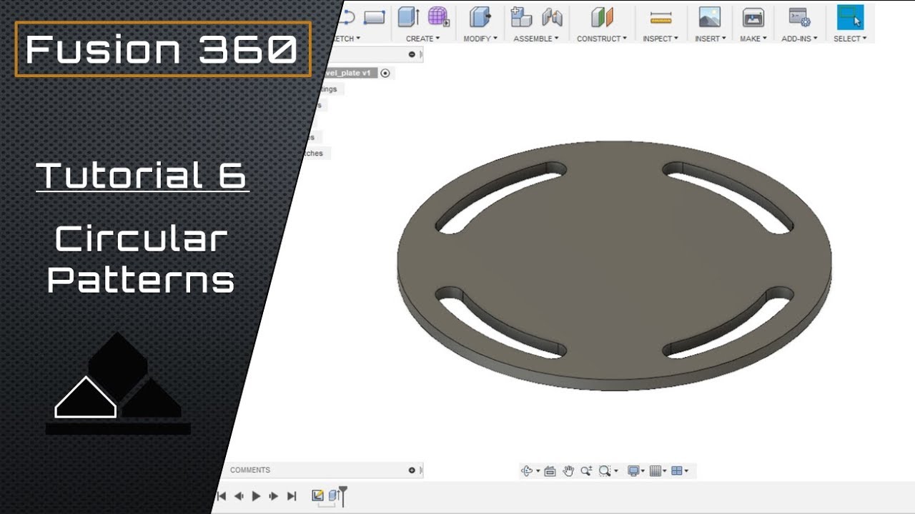
Task: Activate the Select tool icon
Action: 850,17
